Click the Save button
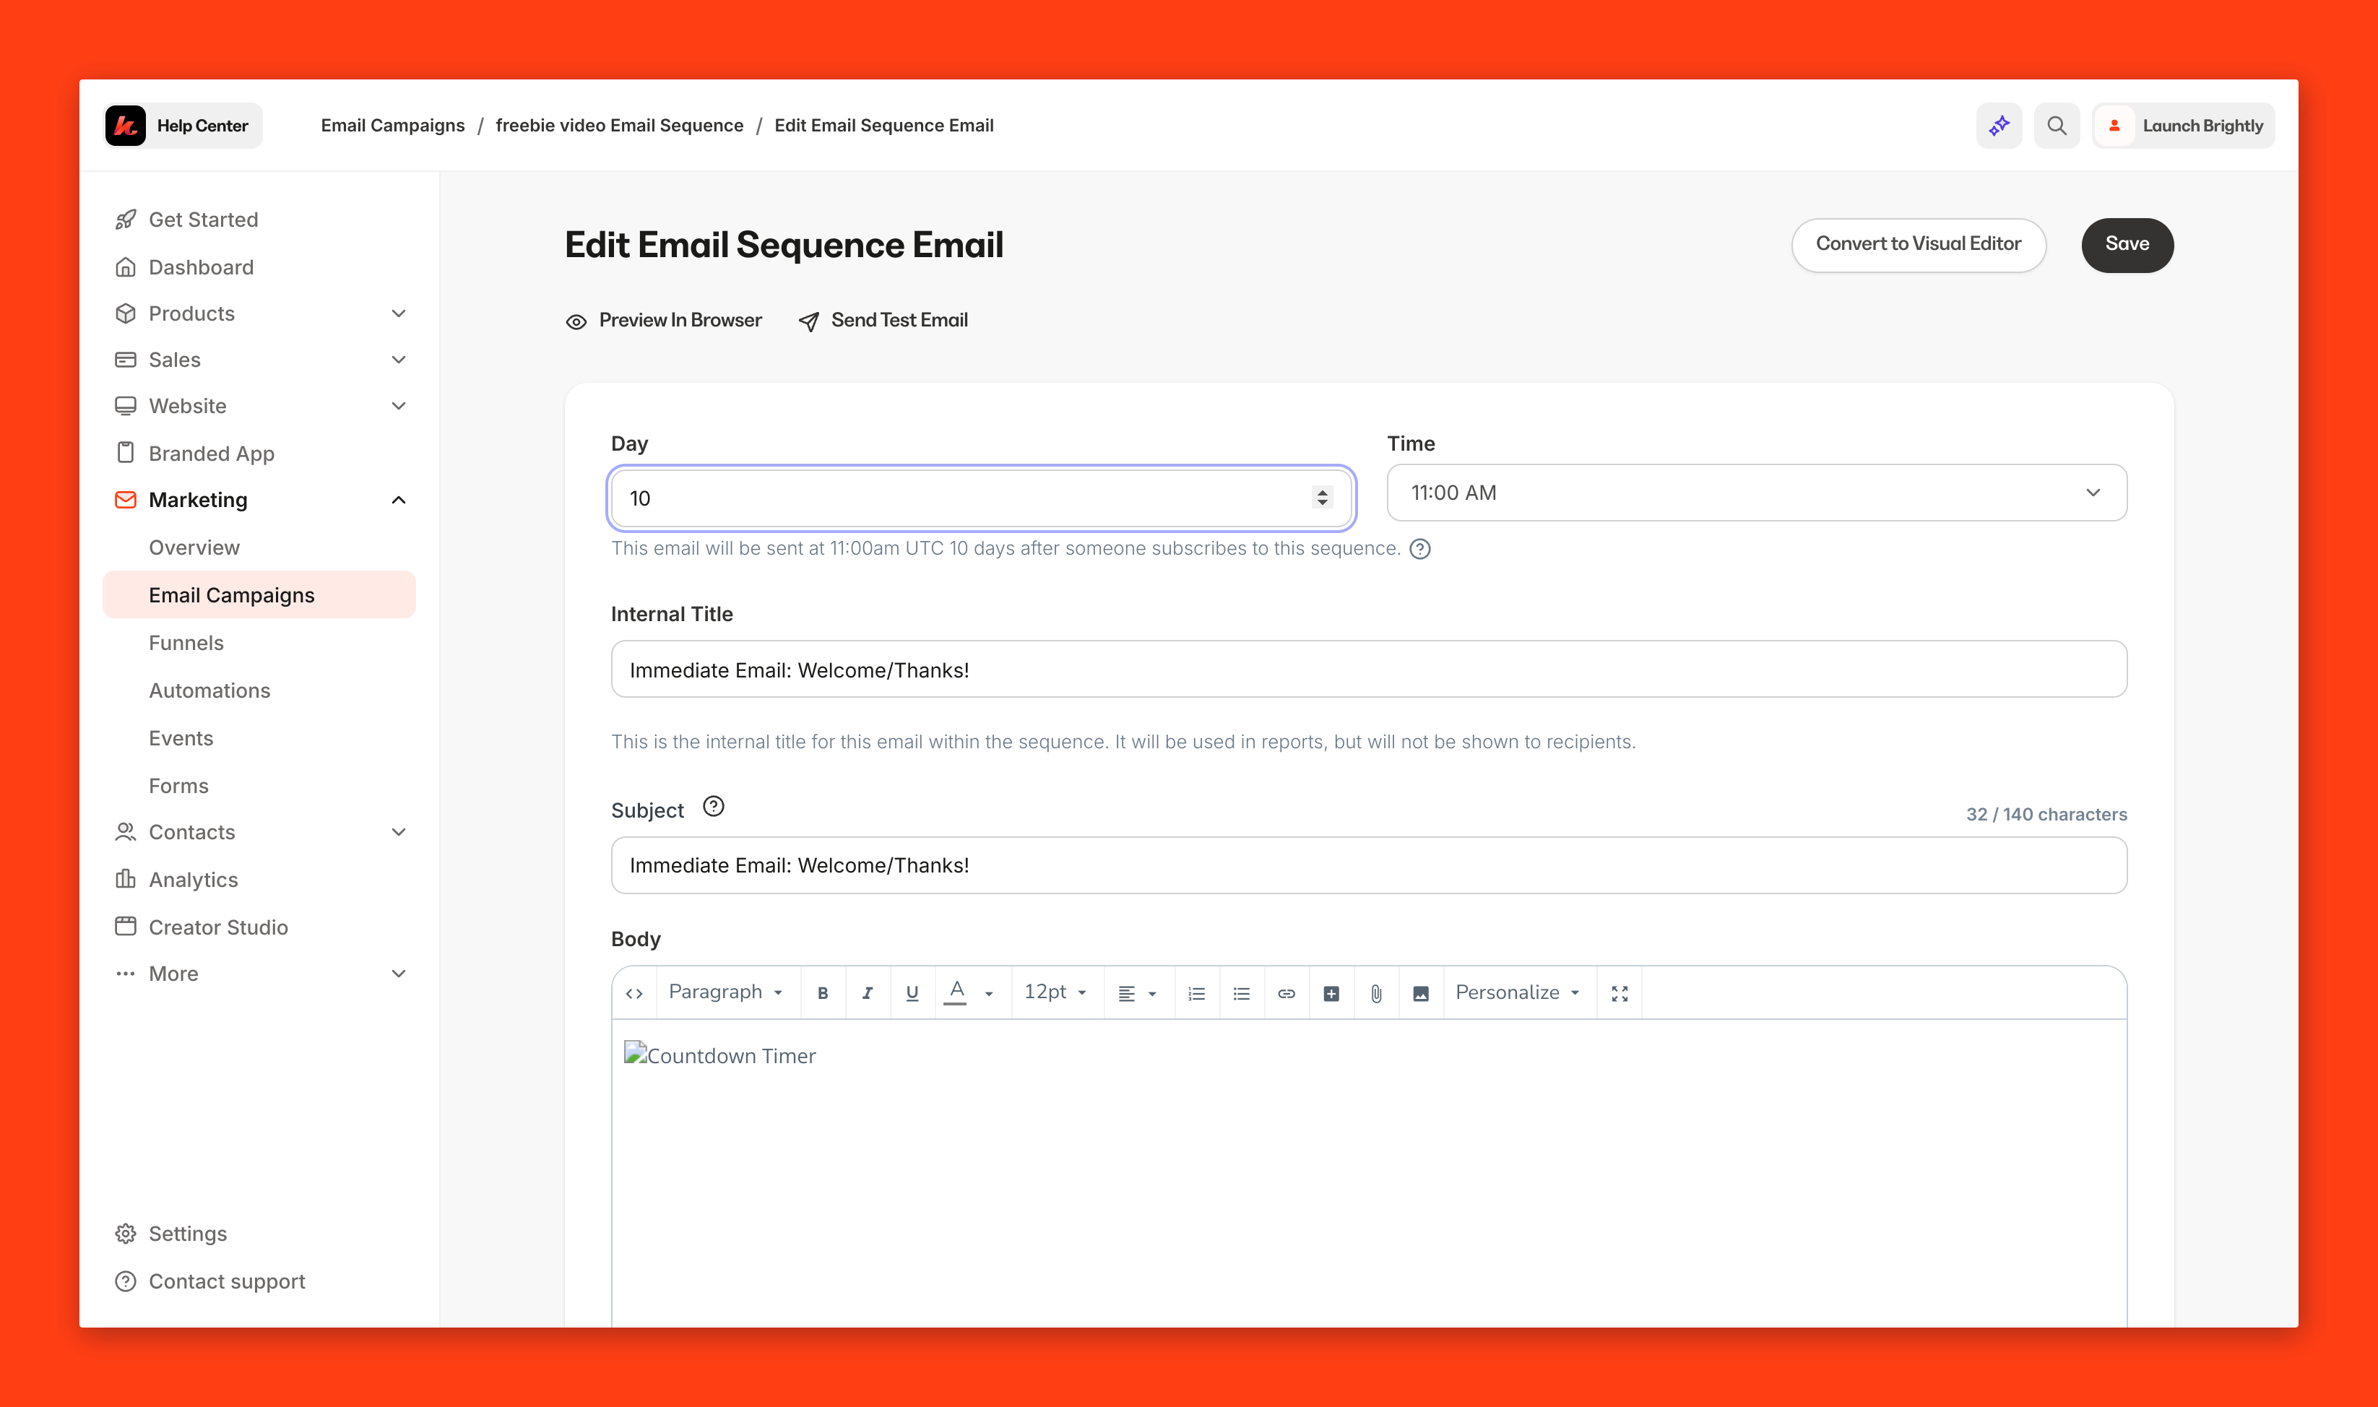 [2126, 245]
